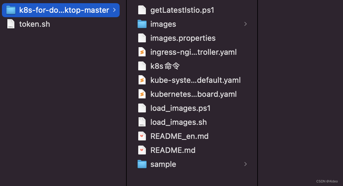Click the ingress-ngi...troller.yaml Sublime icon

point(142,52)
